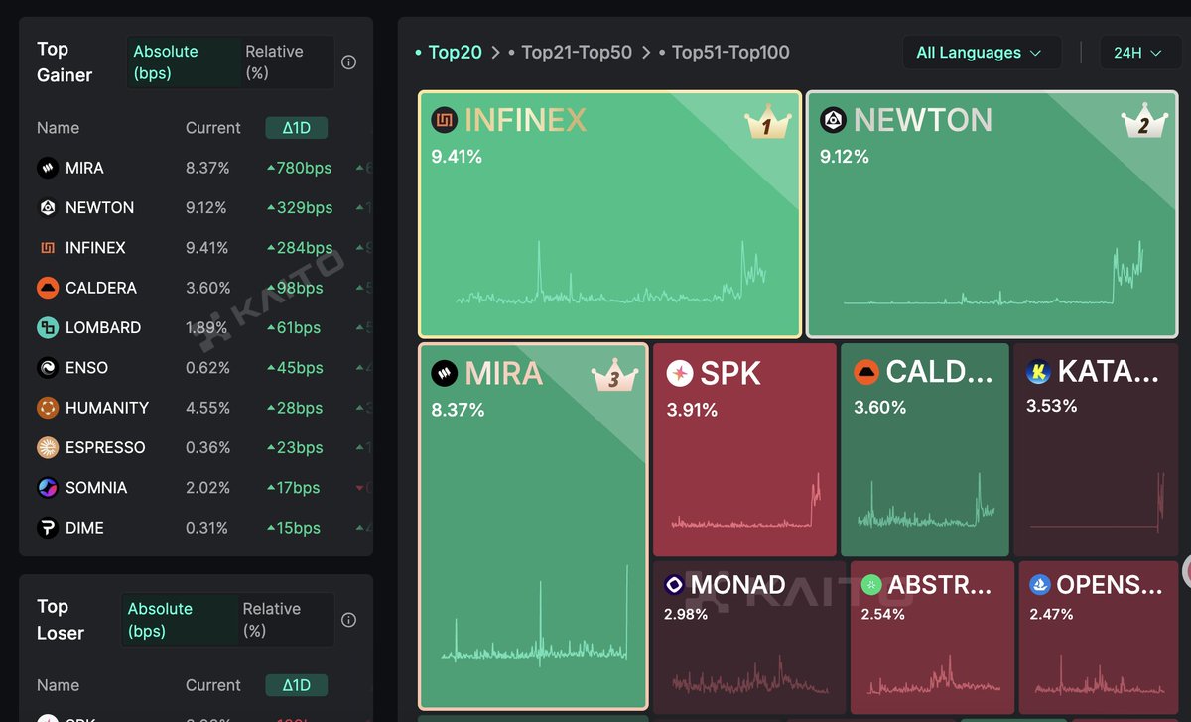Click the MONAD tile title text
The image size is (1191, 722).
737,585
